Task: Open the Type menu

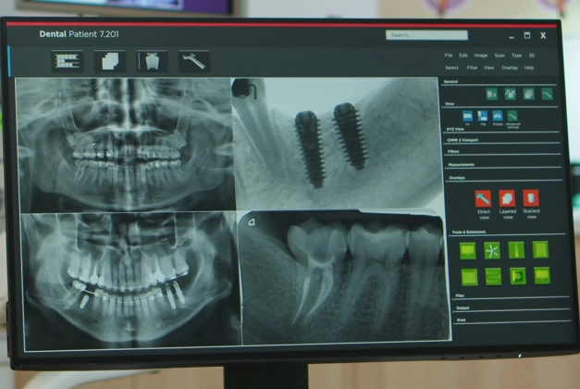Action: (x=516, y=56)
